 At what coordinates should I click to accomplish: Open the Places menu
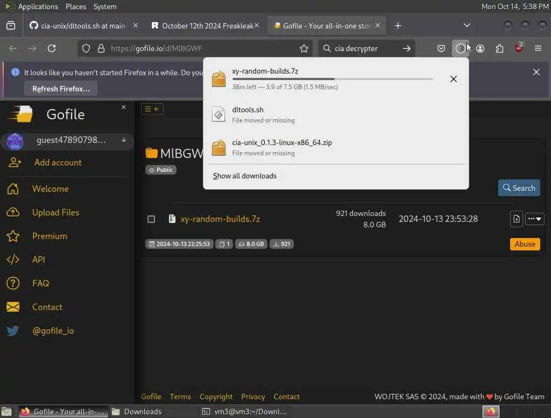pyautogui.click(x=75, y=6)
